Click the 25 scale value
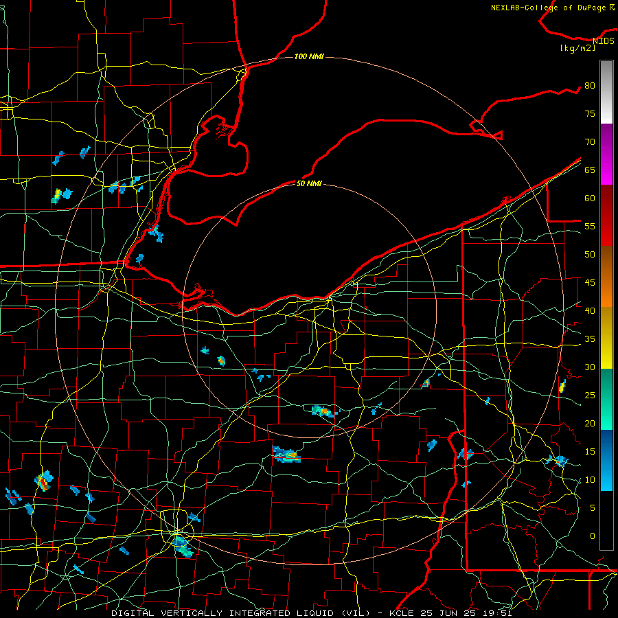618x618 pixels. (590, 396)
